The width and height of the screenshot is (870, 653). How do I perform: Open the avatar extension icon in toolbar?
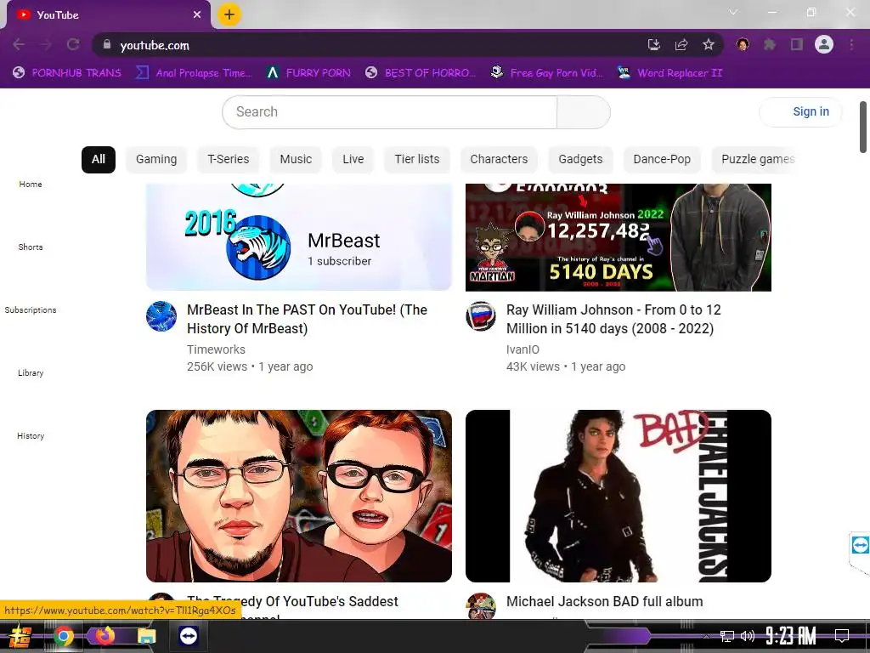[x=743, y=44]
